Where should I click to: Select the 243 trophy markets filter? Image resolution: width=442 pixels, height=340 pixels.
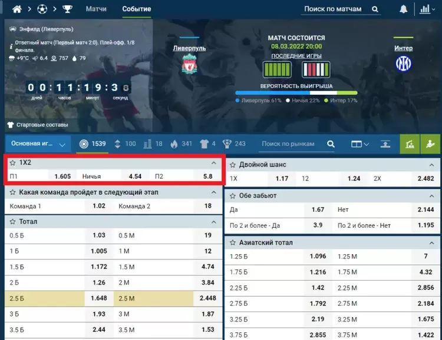[x=234, y=144]
